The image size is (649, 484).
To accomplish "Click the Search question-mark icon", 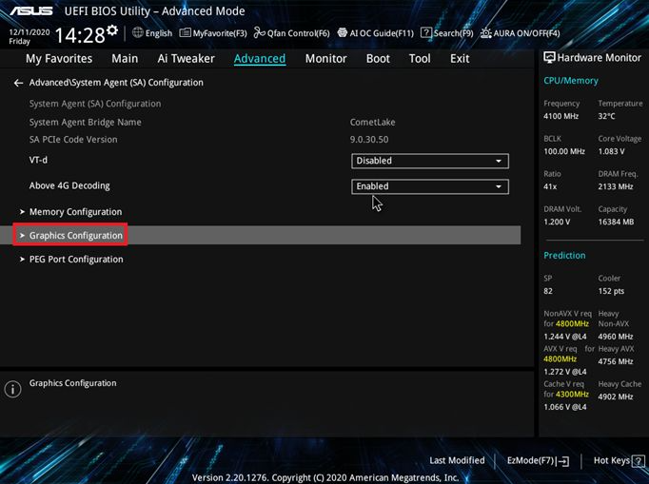I will click(426, 32).
